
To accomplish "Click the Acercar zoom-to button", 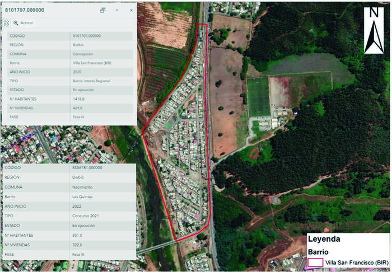I will pos(26,23).
